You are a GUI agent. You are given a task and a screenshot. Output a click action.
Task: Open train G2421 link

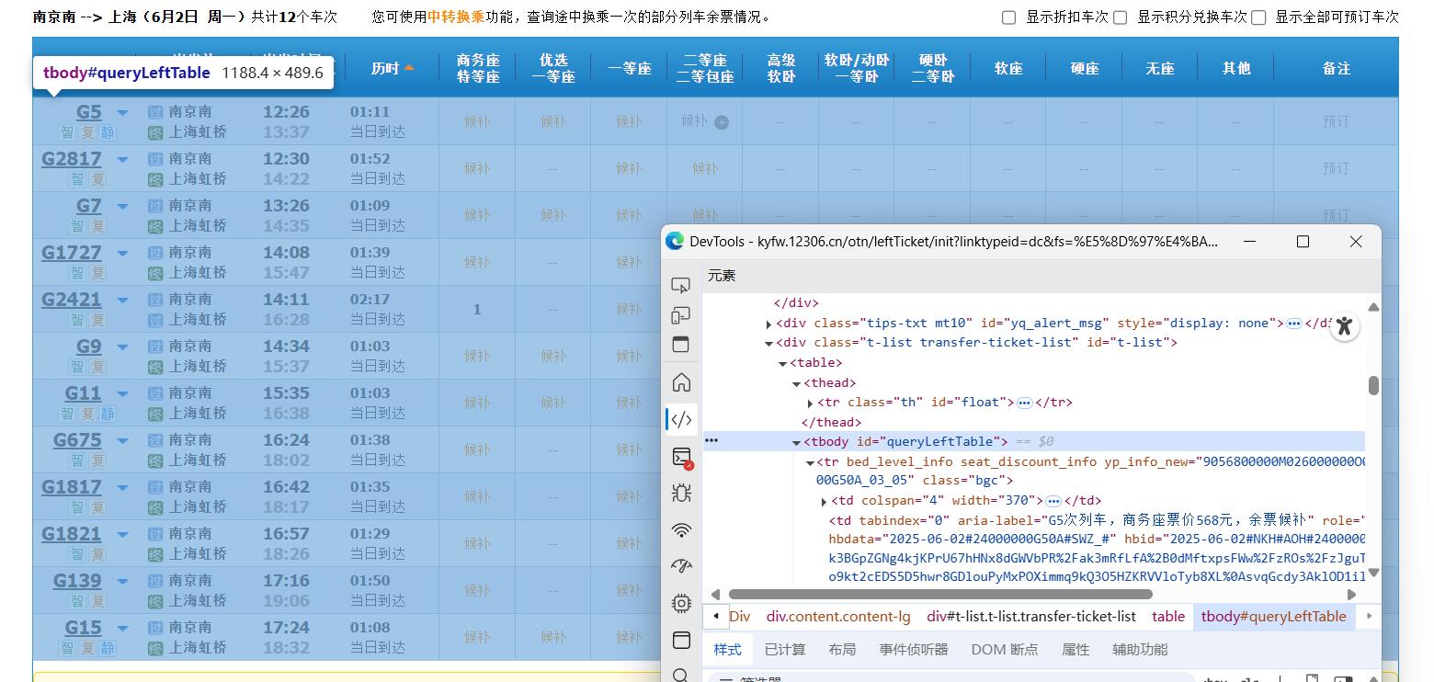72,300
